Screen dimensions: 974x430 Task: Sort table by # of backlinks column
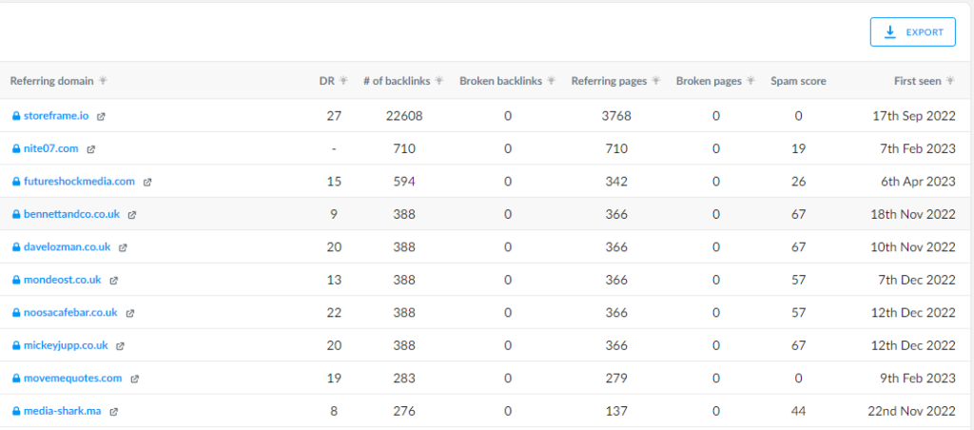[x=397, y=81]
